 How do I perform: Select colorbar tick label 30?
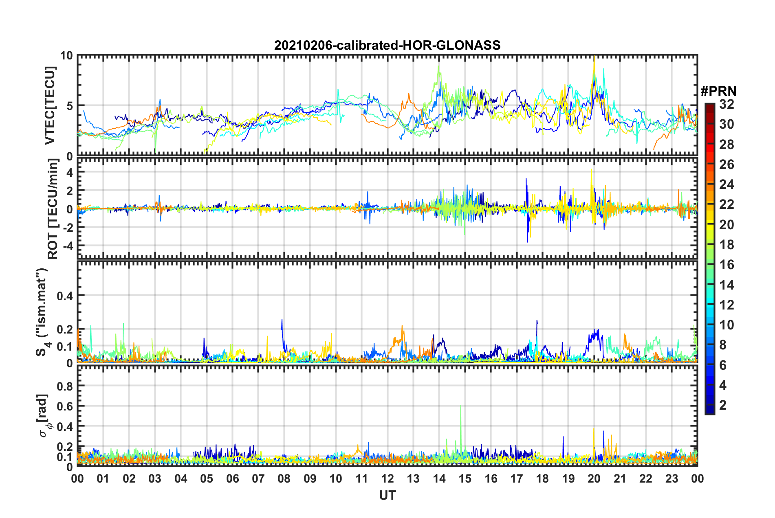pyautogui.click(x=727, y=124)
